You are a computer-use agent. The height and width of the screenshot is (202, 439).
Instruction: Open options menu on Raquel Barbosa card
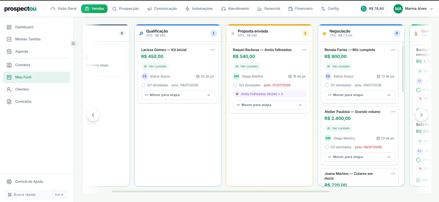point(304,50)
